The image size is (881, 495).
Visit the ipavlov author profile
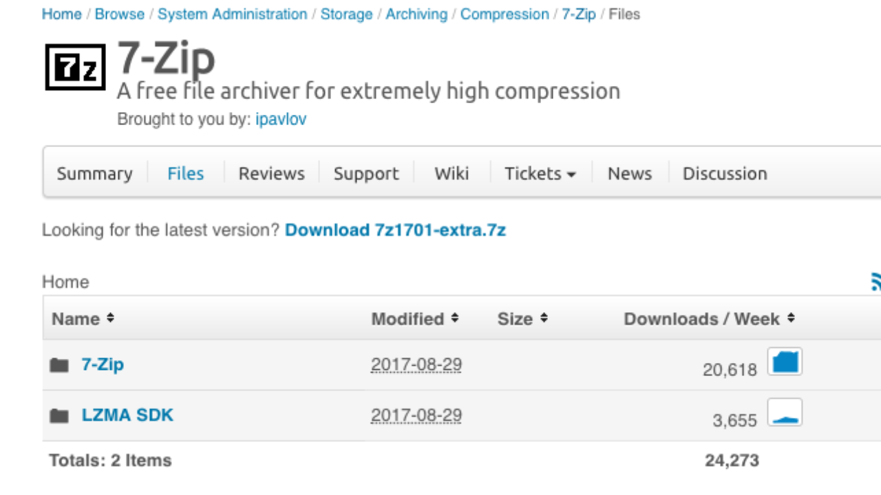click(x=281, y=120)
